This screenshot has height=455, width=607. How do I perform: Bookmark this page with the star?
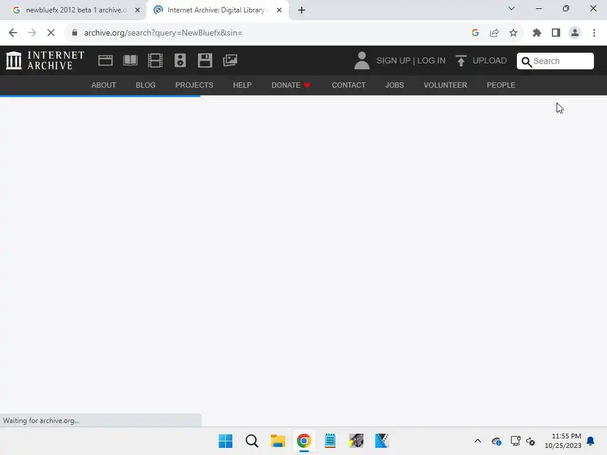(x=513, y=33)
